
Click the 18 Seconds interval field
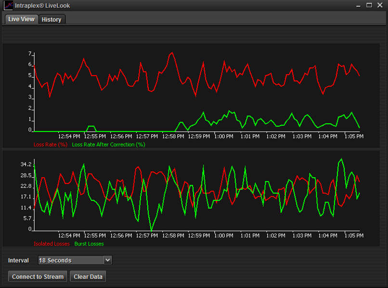click(70, 260)
